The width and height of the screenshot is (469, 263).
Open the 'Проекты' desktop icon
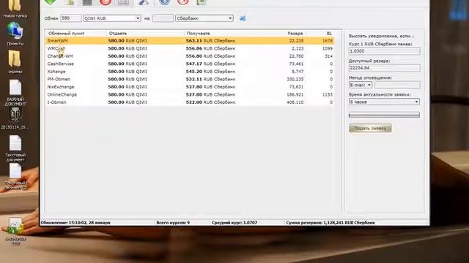[15, 34]
